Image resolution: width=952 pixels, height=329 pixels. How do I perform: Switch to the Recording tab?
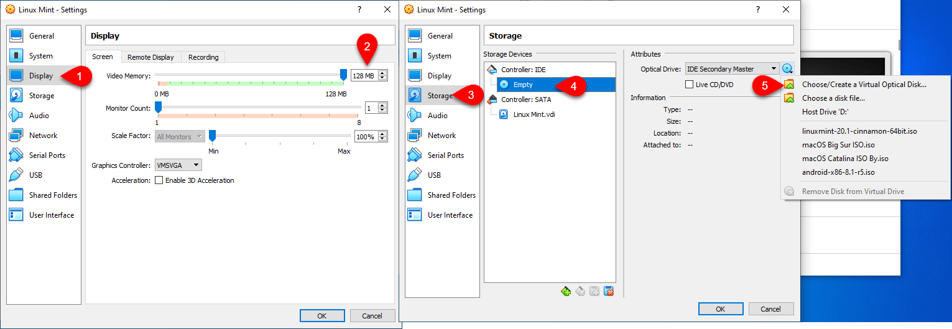(203, 57)
